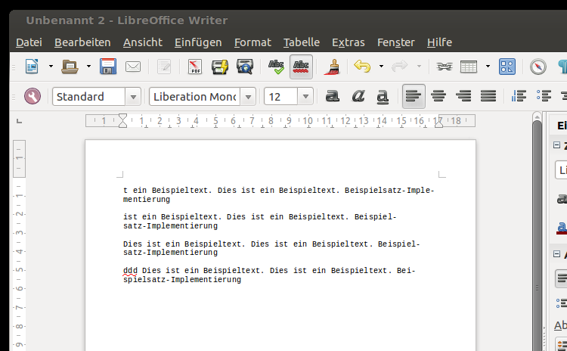Viewport: 567px width, 351px height.
Task: Click the Redo arrow icon
Action: [400, 67]
